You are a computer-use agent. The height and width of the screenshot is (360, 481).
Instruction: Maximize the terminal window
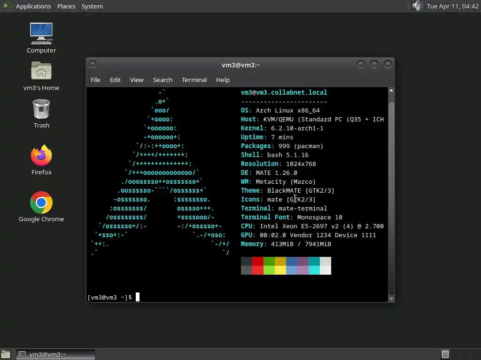coord(374,64)
